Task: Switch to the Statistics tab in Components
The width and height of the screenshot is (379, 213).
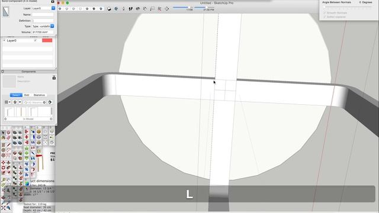Action: pos(39,95)
